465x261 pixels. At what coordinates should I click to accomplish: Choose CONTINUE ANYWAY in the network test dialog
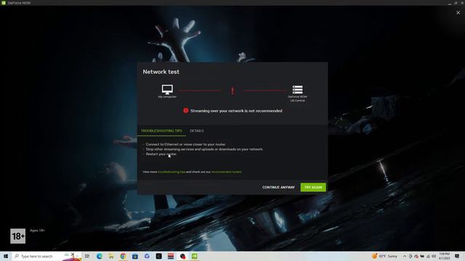click(278, 187)
